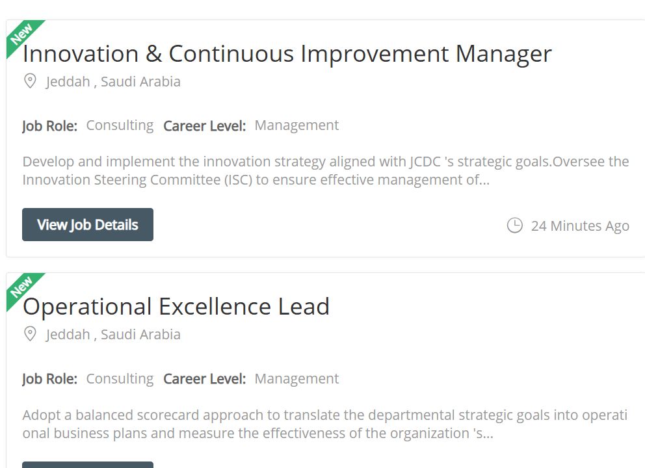
Task: Click Management career level on Operational Excellence Lead
Action: (296, 378)
